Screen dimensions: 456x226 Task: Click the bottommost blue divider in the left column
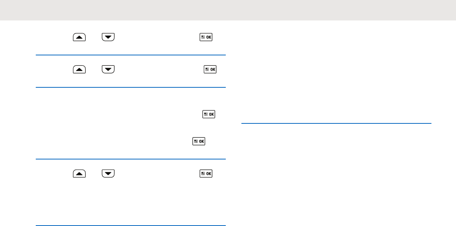tap(131, 226)
